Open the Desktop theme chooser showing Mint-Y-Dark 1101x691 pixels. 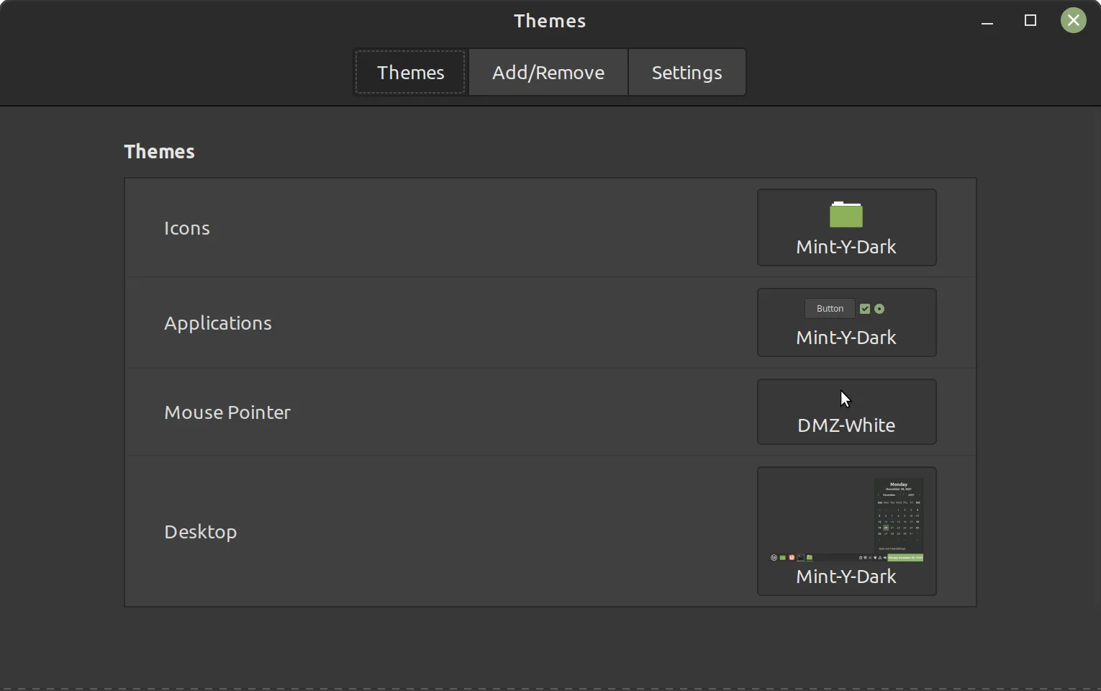[x=846, y=531]
